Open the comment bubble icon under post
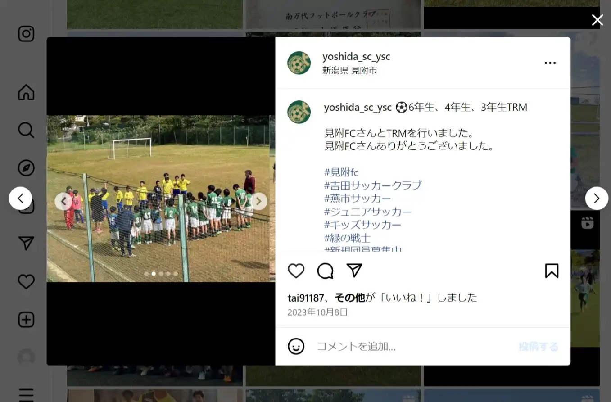Screen dimensions: 611x402 pyautogui.click(x=325, y=271)
